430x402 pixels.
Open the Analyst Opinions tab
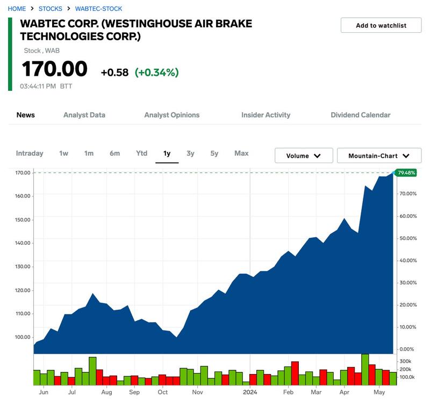pos(172,115)
